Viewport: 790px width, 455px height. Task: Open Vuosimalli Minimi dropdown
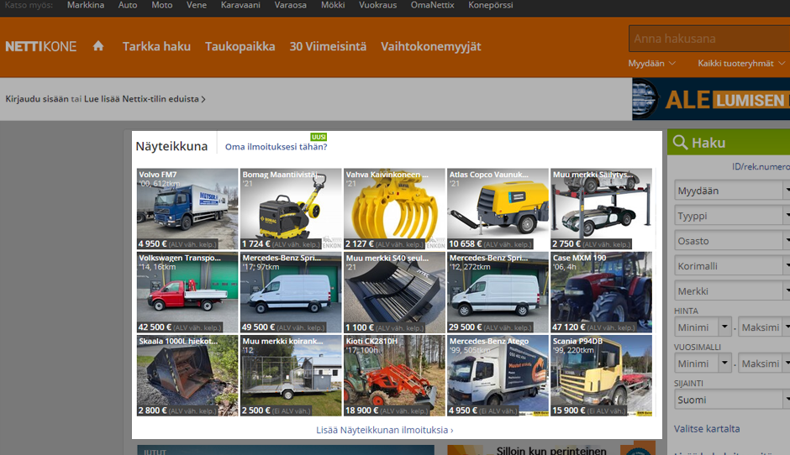(x=703, y=363)
